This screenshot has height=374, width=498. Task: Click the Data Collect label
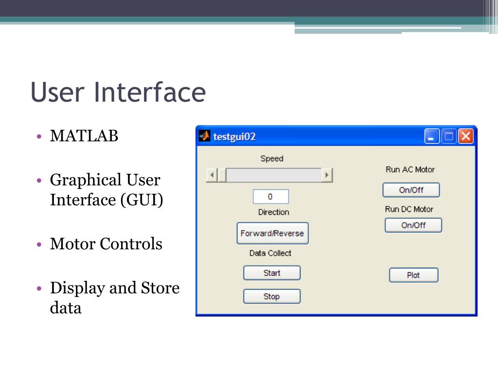270,253
